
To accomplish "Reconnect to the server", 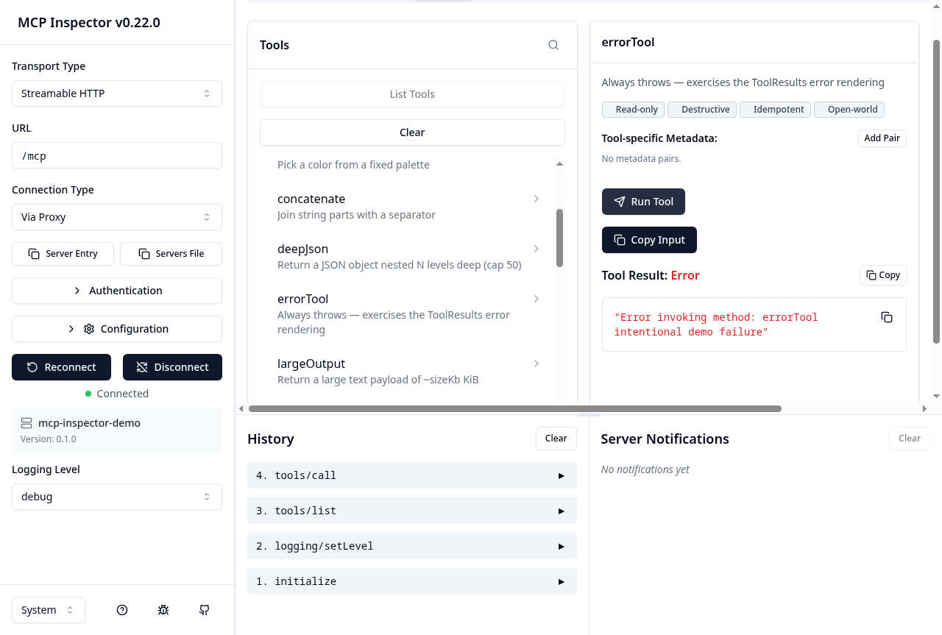I will 61,367.
